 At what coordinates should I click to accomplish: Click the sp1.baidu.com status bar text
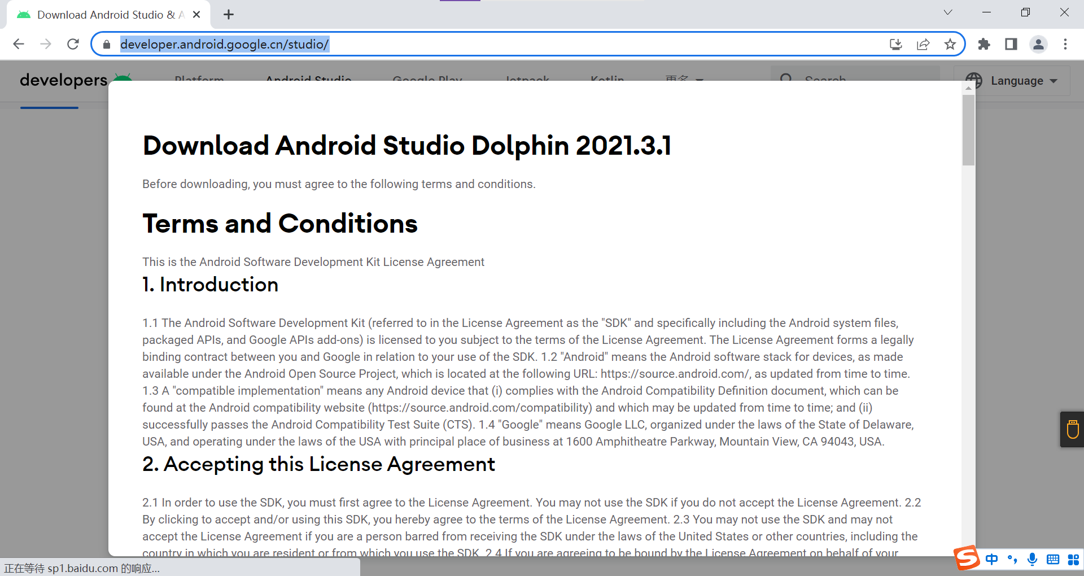(x=82, y=568)
